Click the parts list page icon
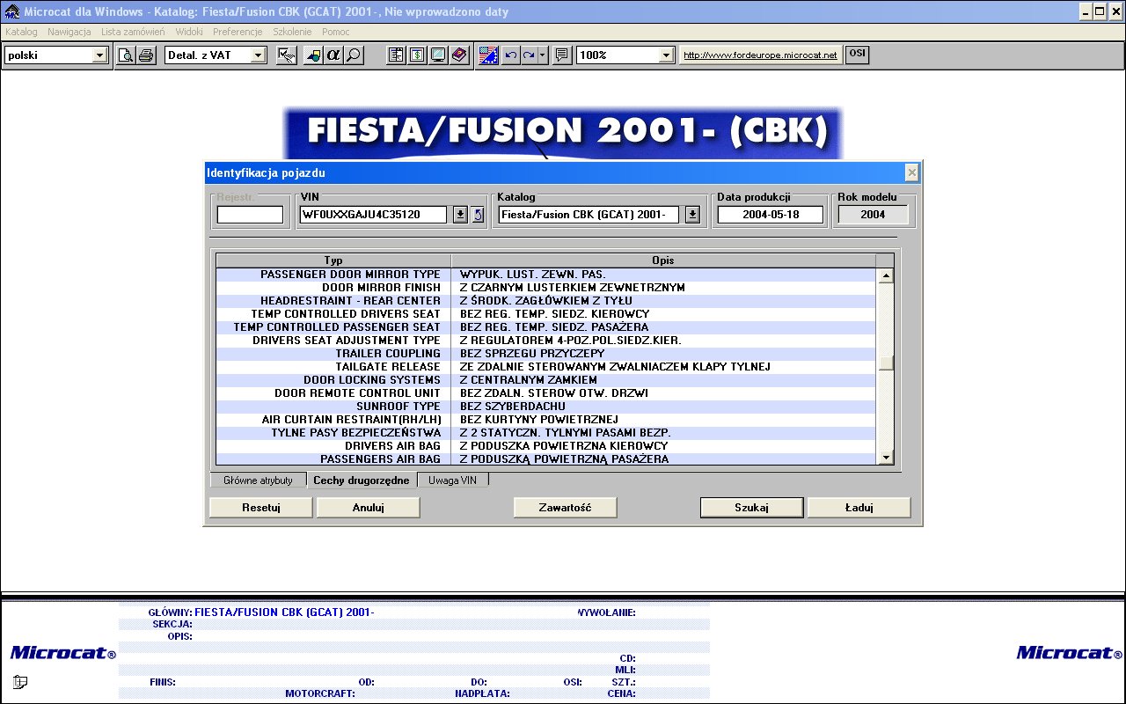This screenshot has height=704, width=1126. click(397, 55)
